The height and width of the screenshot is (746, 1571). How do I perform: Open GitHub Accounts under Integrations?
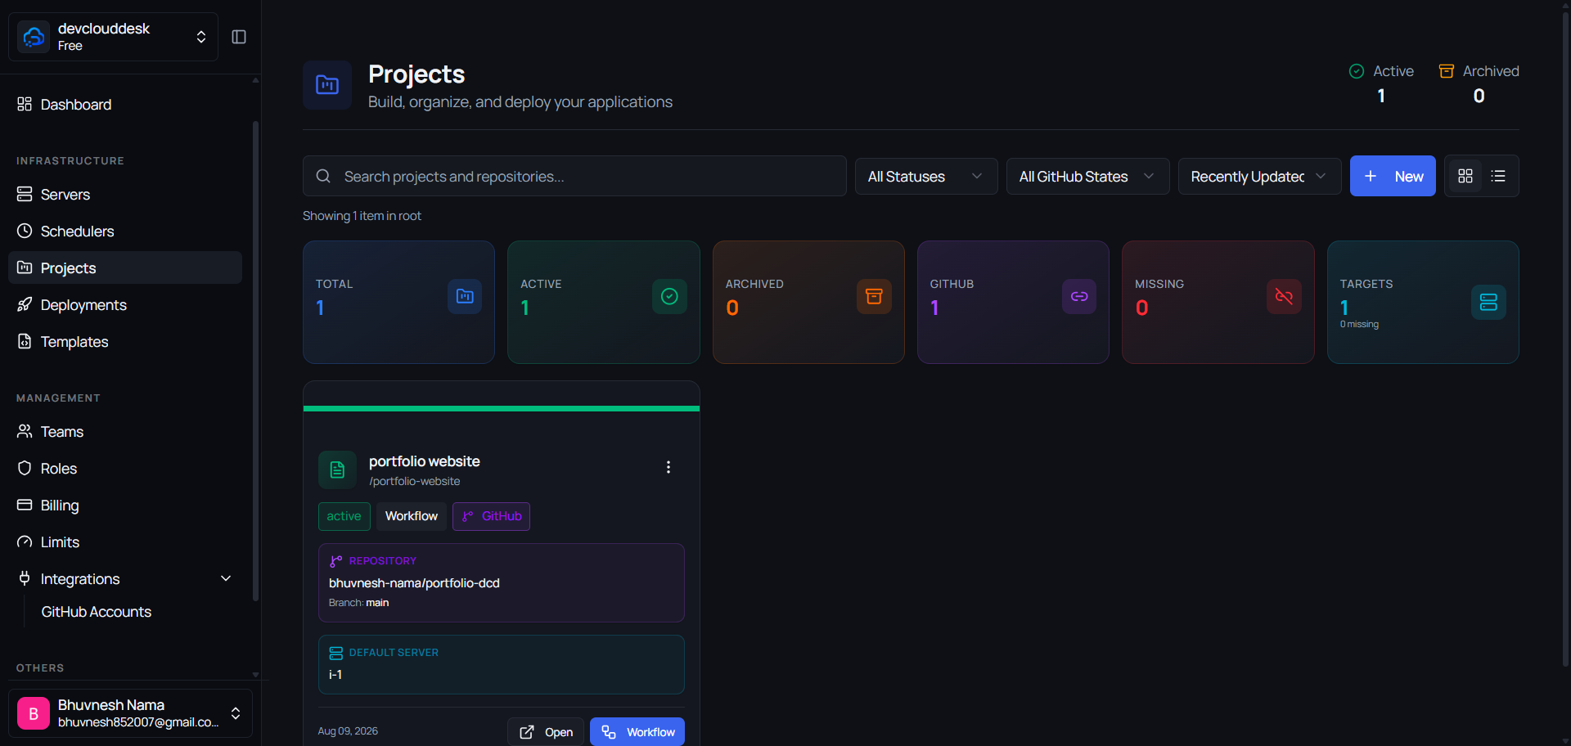click(97, 612)
